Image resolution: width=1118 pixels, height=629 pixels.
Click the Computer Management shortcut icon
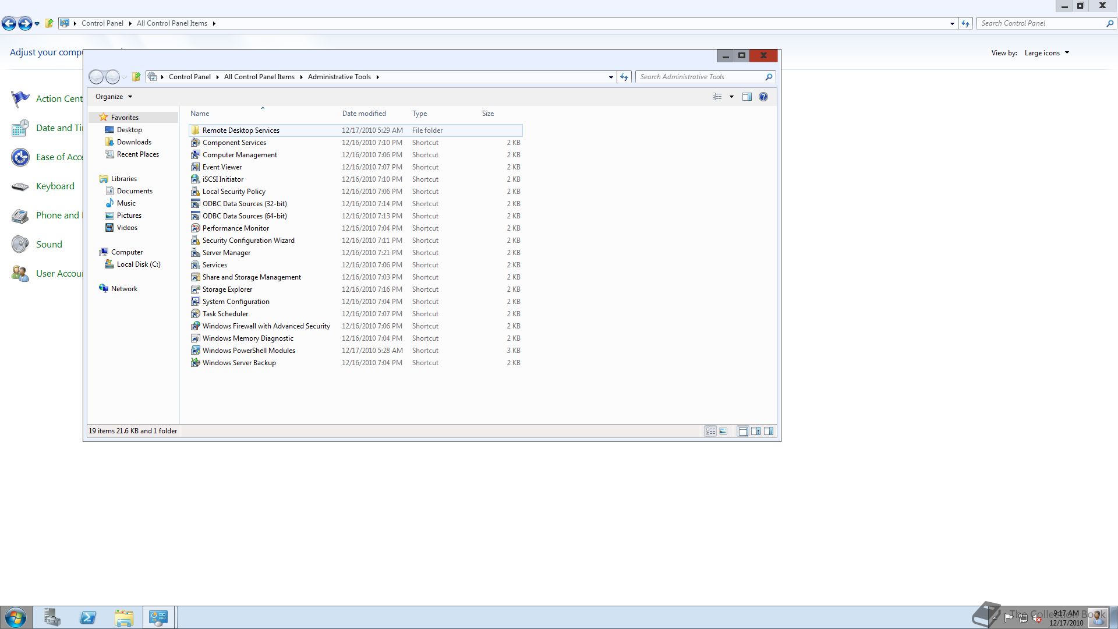click(x=196, y=155)
